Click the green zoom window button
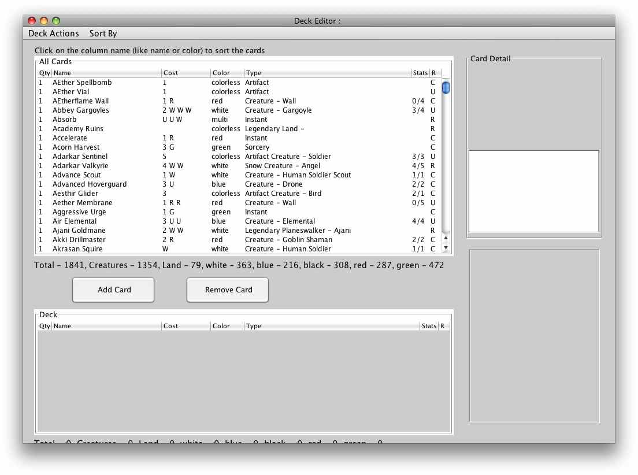Viewport: 638px width, 475px height. tap(56, 21)
